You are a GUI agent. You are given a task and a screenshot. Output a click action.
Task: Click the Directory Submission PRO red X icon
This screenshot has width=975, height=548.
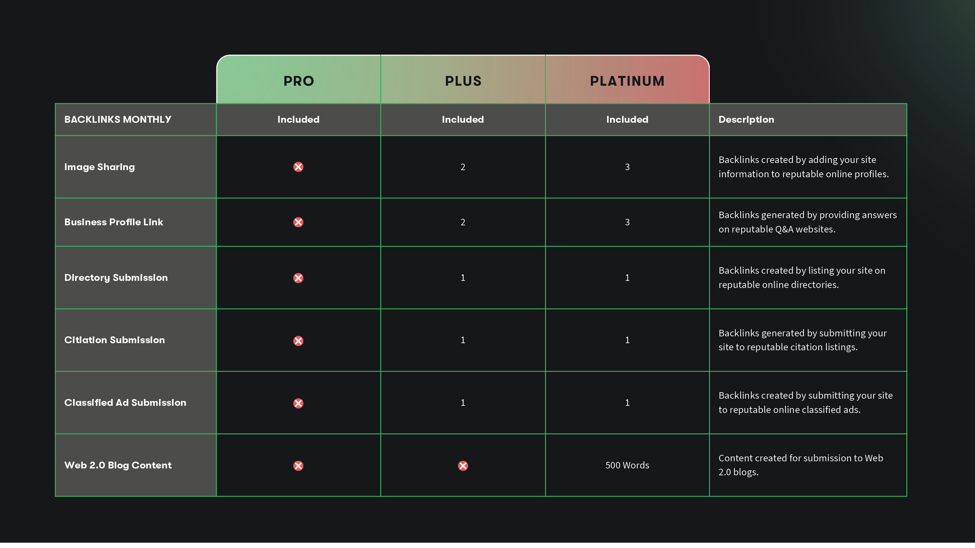tap(298, 278)
